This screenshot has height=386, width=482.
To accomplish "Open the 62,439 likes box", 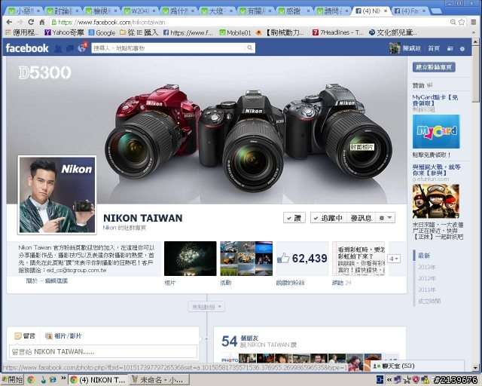I will tap(302, 259).
